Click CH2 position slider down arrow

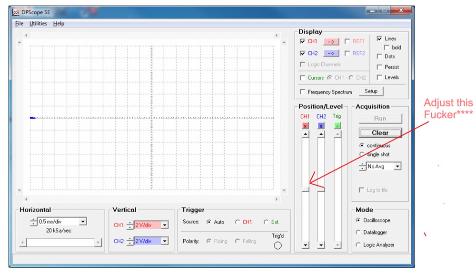[x=321, y=245]
